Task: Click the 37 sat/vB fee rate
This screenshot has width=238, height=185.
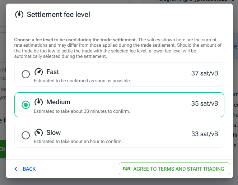Action: [x=205, y=73]
